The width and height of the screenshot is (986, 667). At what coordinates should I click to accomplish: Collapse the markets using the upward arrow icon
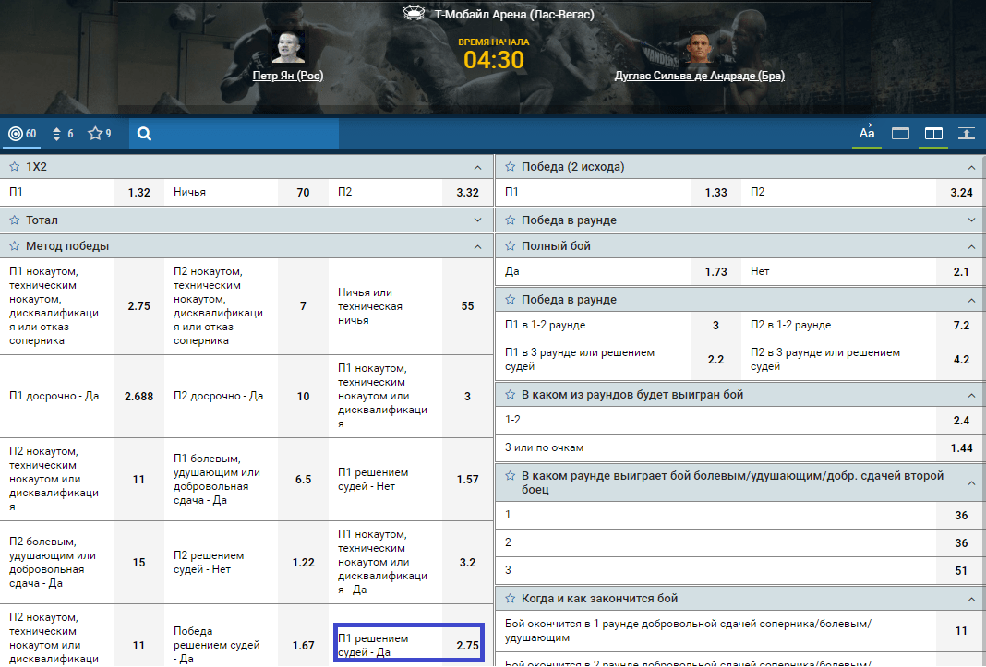(x=966, y=133)
